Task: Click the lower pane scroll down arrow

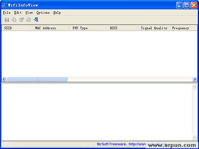Action: click(x=195, y=137)
